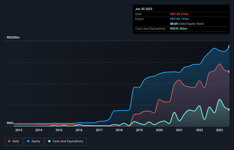The image size is (234, 150).
Task: Click the blue Equity legend dot
Action: pyautogui.click(x=28, y=141)
